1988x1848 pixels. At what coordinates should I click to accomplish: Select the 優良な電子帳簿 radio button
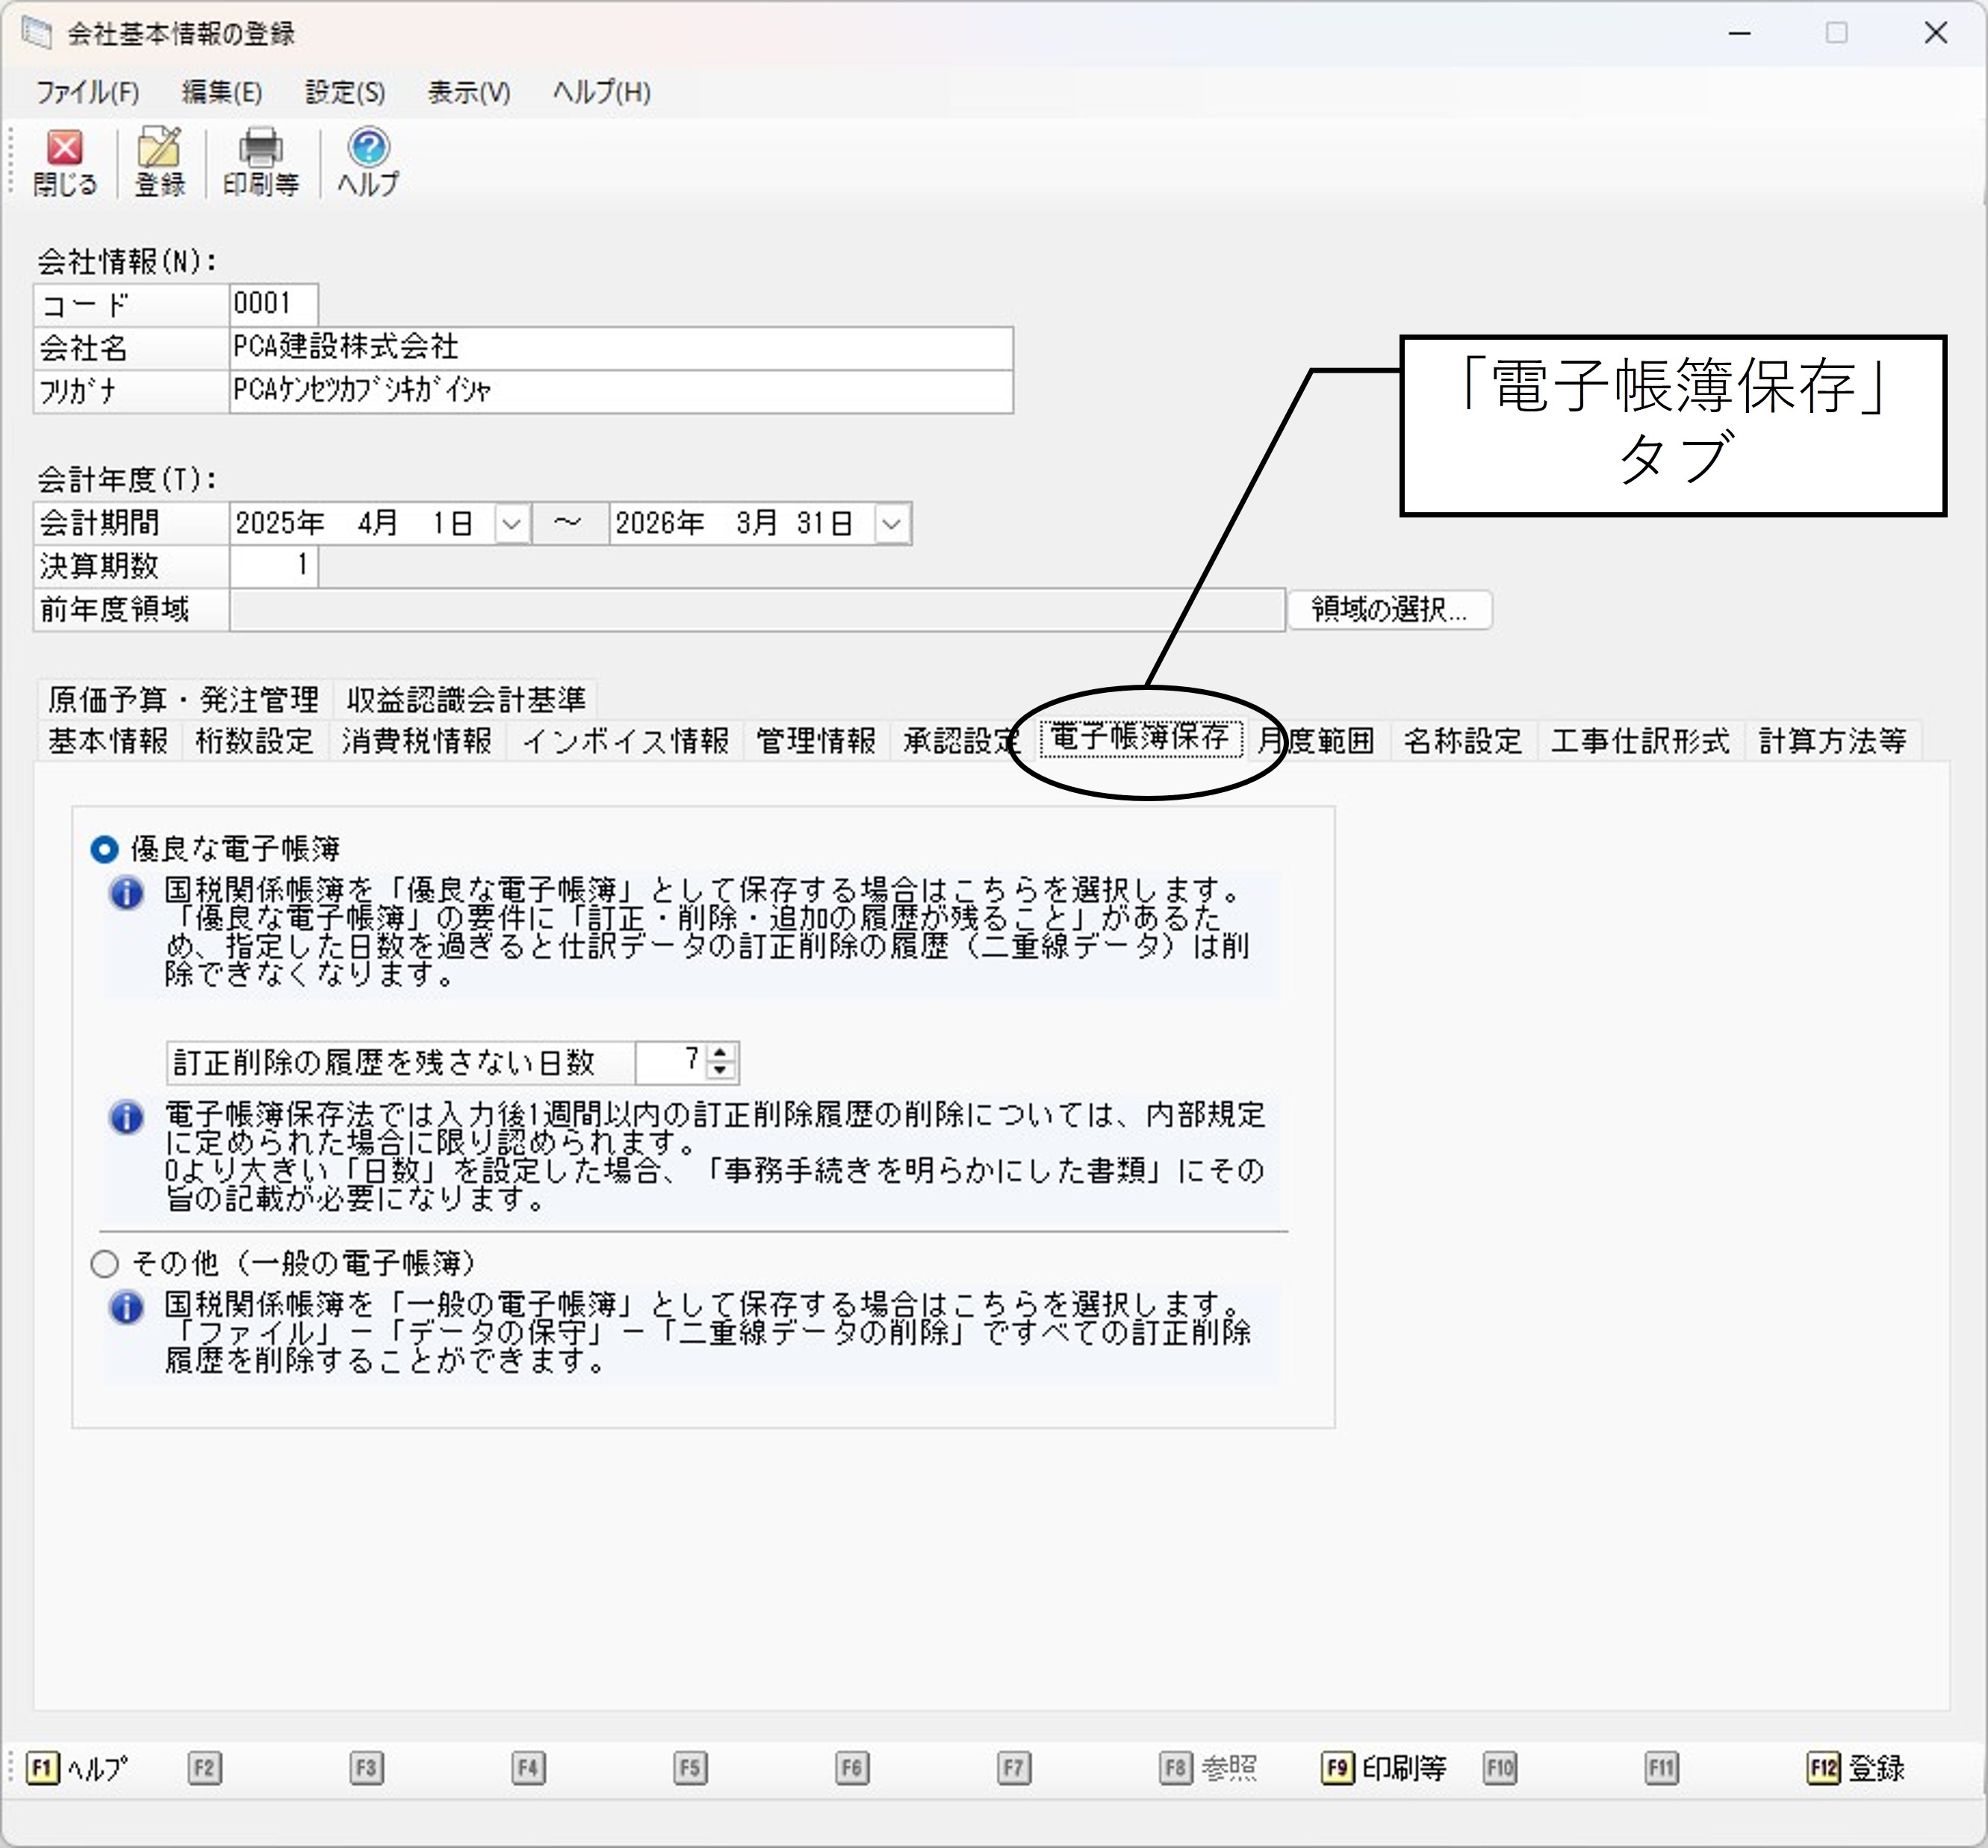click(104, 849)
